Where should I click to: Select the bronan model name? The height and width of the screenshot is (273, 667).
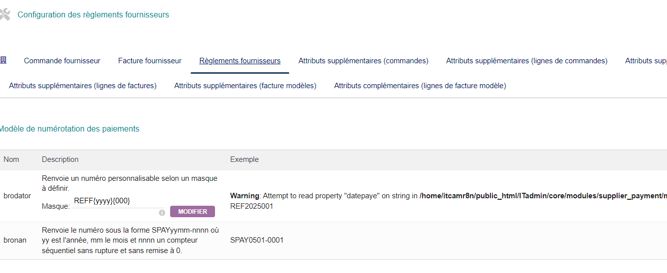click(x=15, y=240)
